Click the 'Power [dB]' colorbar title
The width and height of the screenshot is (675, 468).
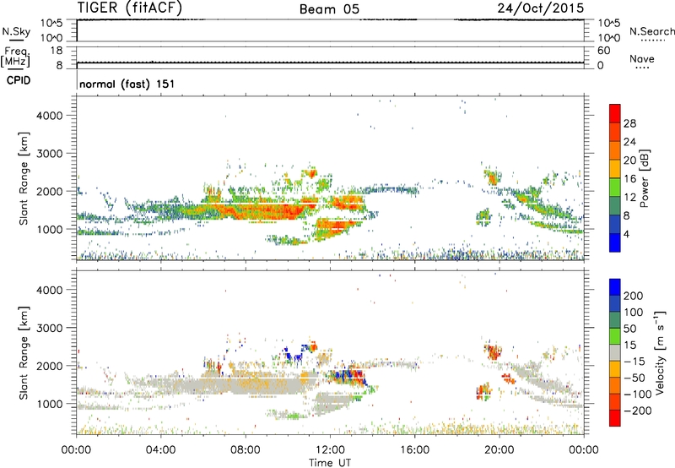pyautogui.click(x=645, y=178)
